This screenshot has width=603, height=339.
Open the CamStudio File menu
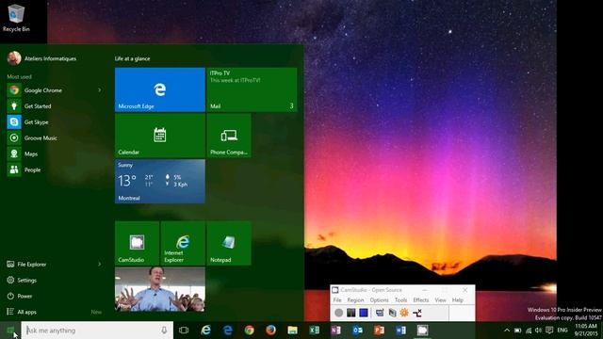point(337,299)
